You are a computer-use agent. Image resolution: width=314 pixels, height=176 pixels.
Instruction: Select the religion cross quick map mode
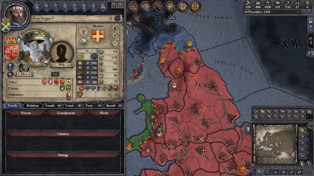pos(303,137)
